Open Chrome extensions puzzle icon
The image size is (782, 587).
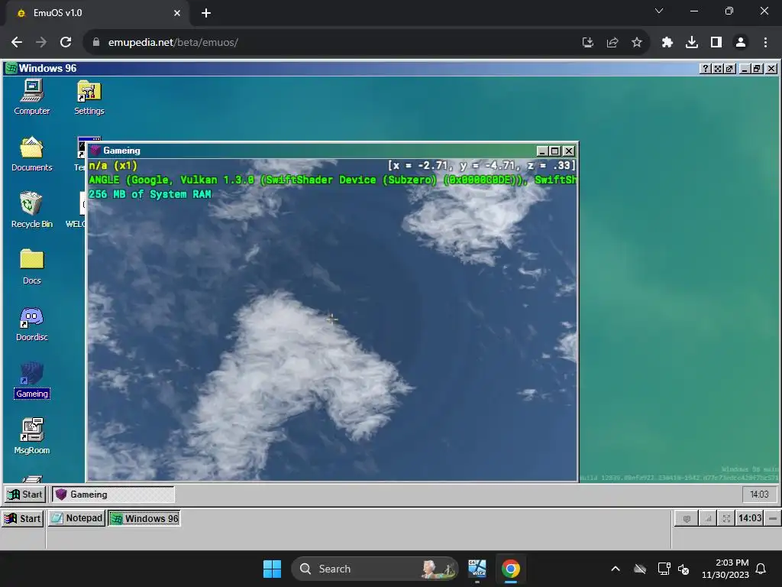(667, 43)
